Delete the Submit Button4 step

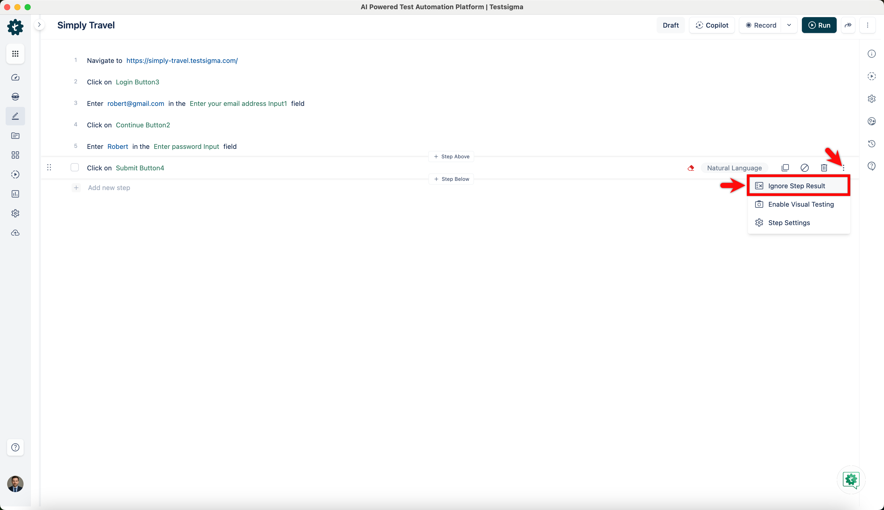(824, 168)
